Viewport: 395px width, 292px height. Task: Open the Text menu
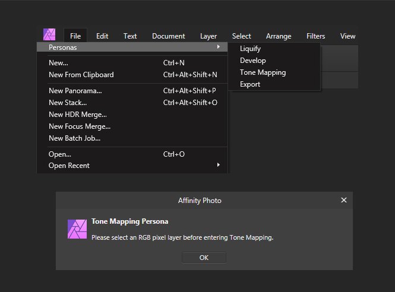click(130, 36)
